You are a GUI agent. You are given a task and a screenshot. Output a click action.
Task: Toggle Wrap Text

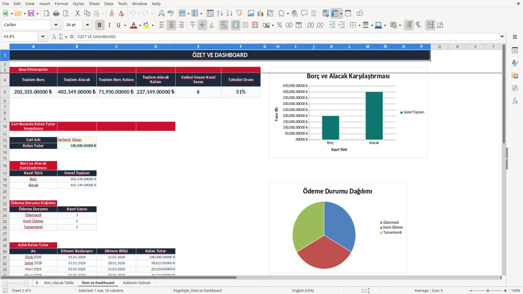[x=224, y=25]
